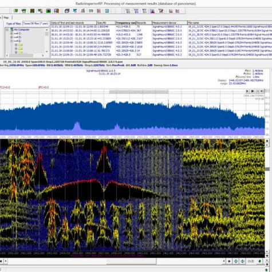The height and width of the screenshot is (272, 272).
Task: Select the first record row in file list
Action: coord(161,27)
